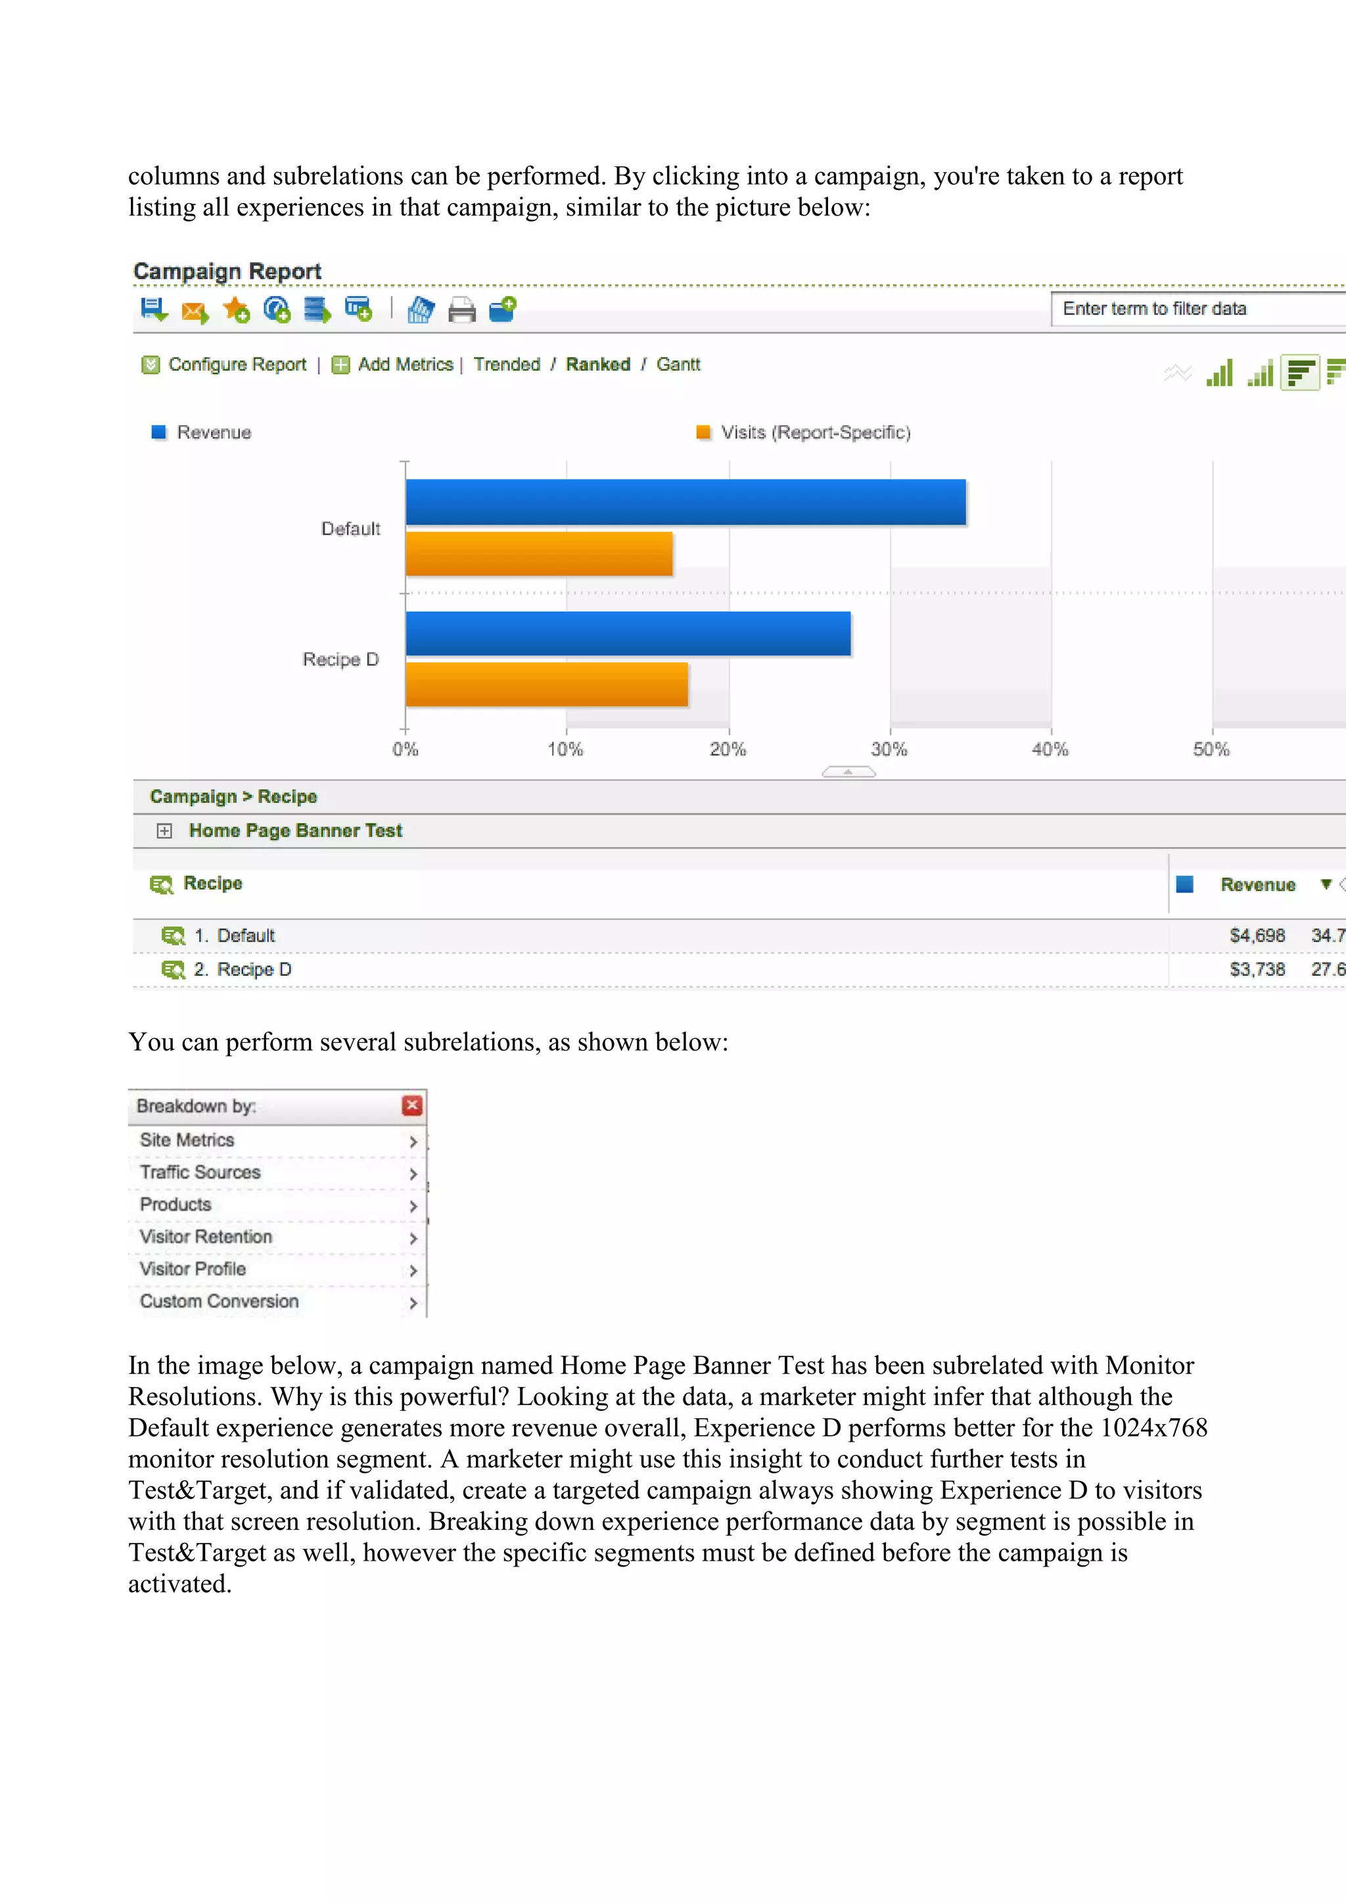
Task: Click breakdown icon beside Recipe column header
Action: [x=161, y=884]
